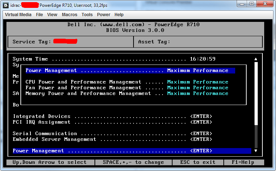Click the Service Tag field
This screenshot has width=276, height=171.
[71, 42]
